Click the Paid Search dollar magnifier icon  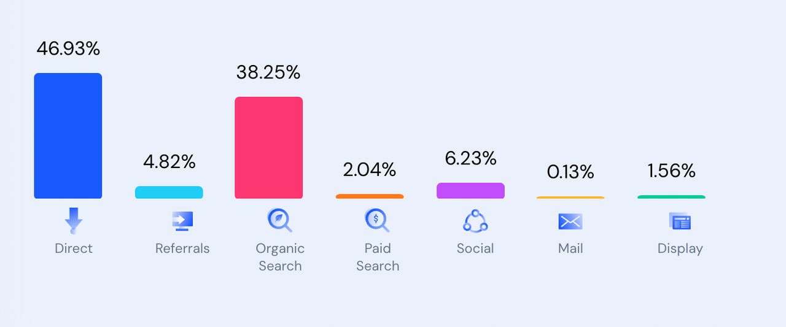(377, 221)
